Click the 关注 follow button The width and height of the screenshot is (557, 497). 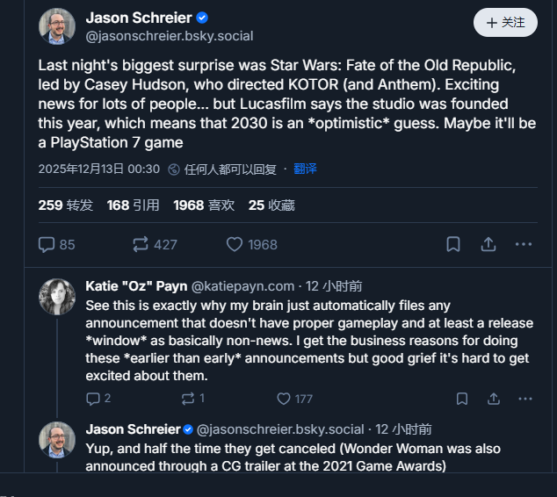pyautogui.click(x=505, y=23)
